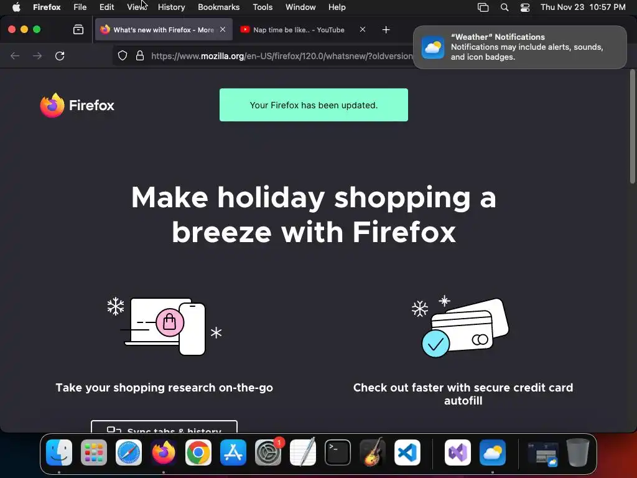Open the Bookmarks menu

[218, 7]
